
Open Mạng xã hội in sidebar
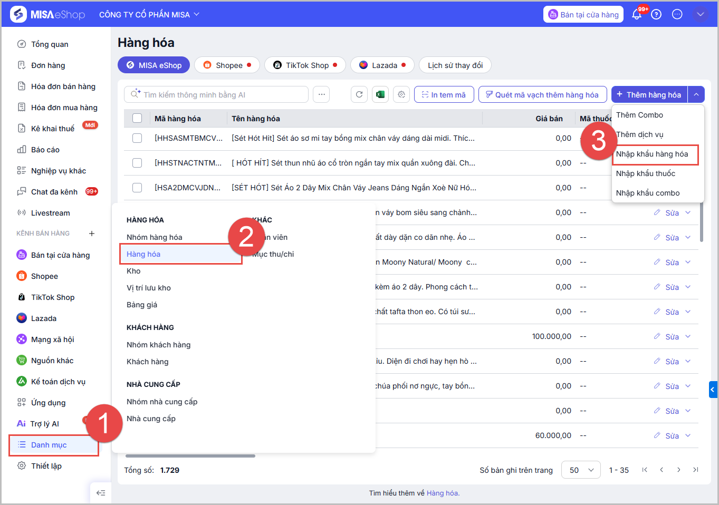pyautogui.click(x=52, y=339)
